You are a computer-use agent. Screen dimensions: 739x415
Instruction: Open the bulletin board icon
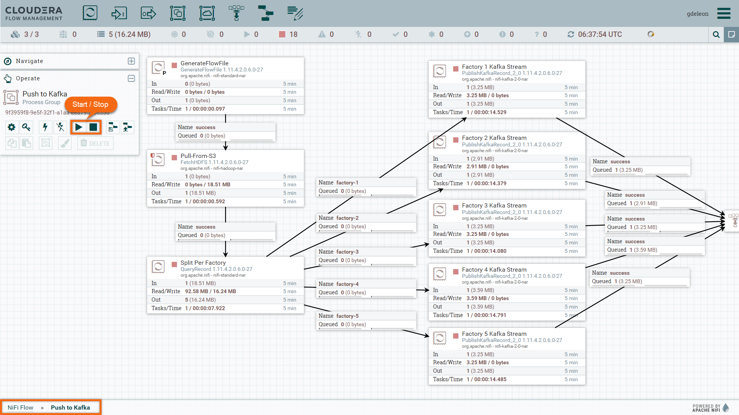coord(731,35)
